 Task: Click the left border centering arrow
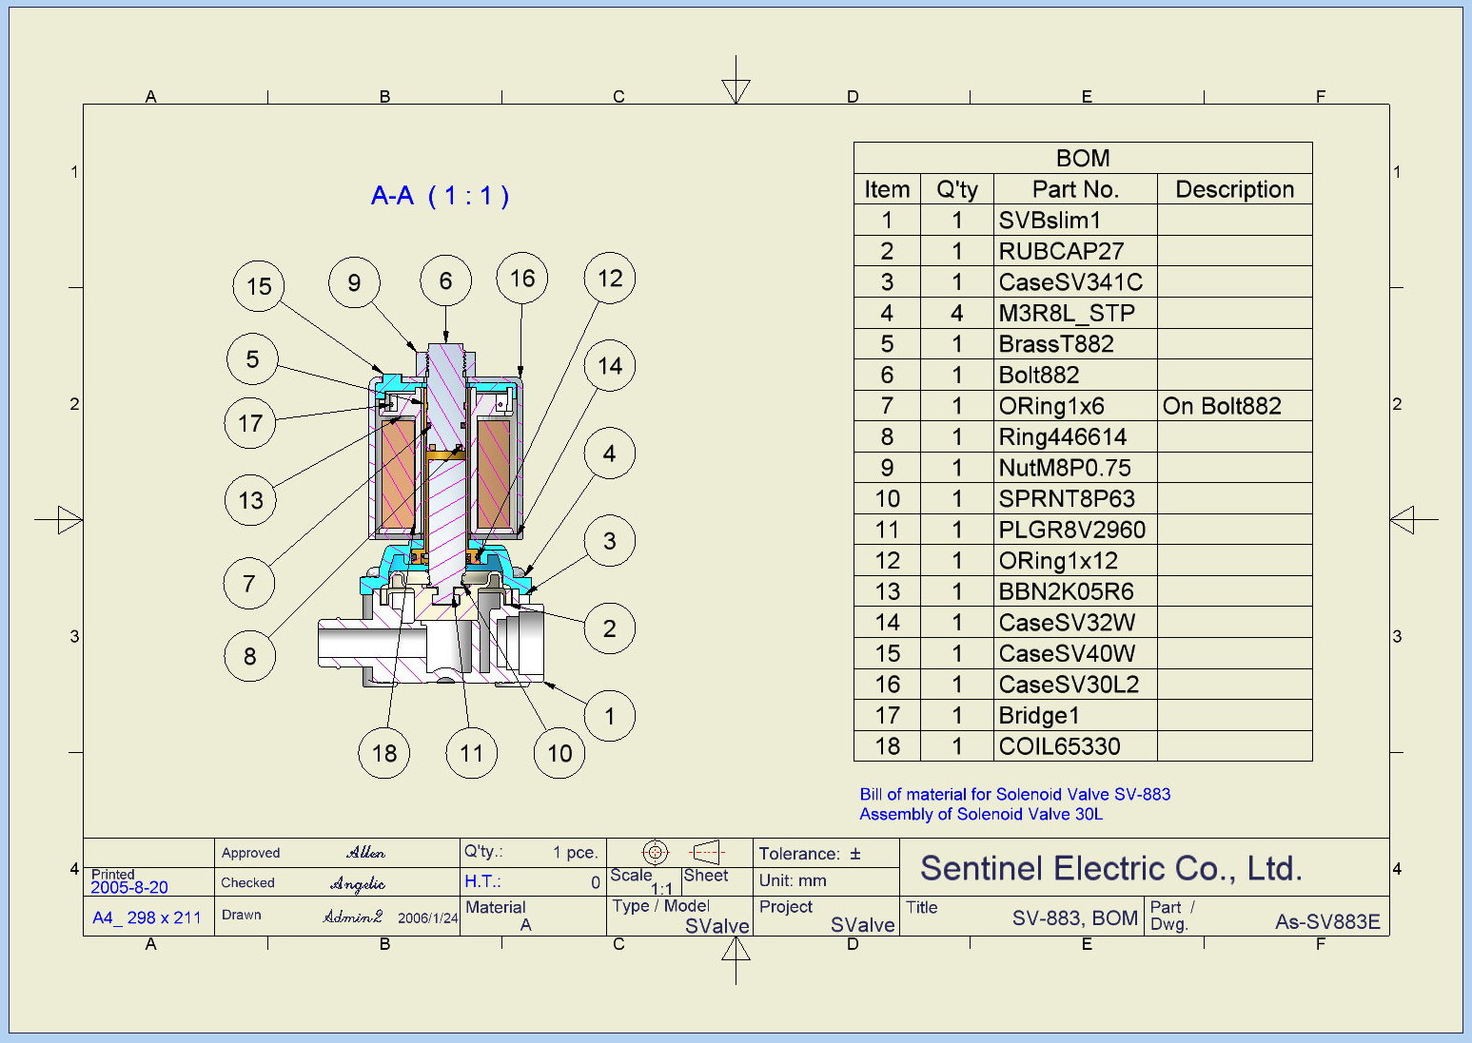click(x=69, y=520)
